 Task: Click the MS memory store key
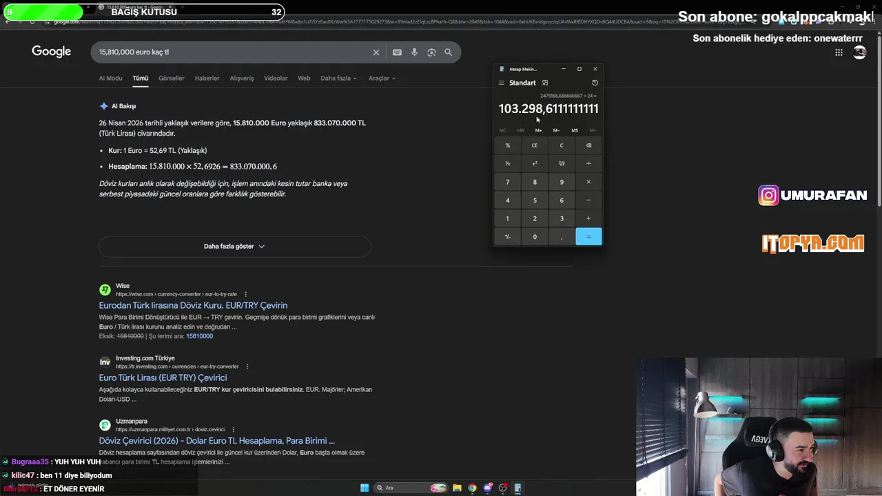coord(575,130)
